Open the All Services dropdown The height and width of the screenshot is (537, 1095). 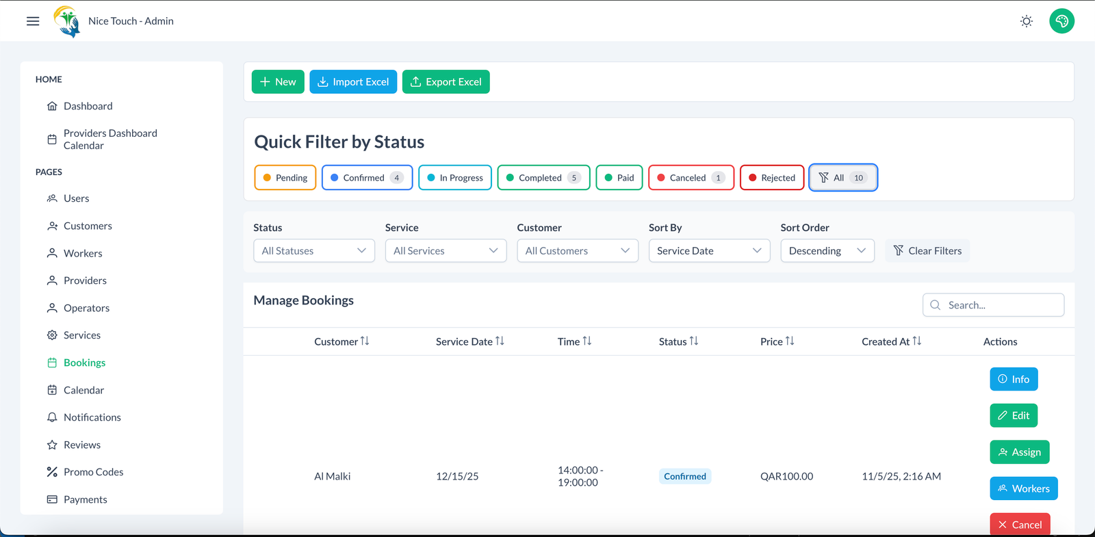[x=446, y=251]
